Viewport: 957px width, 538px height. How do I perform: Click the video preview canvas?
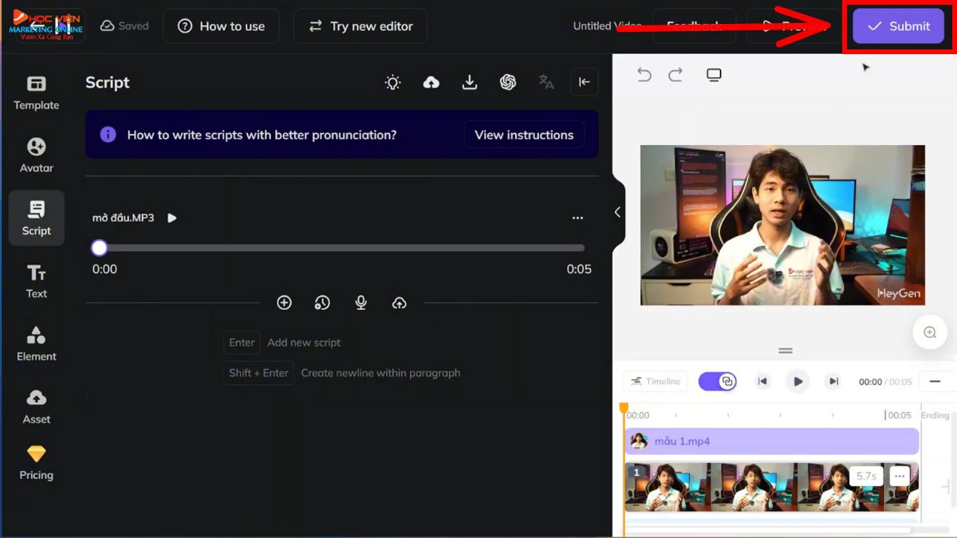[782, 225]
